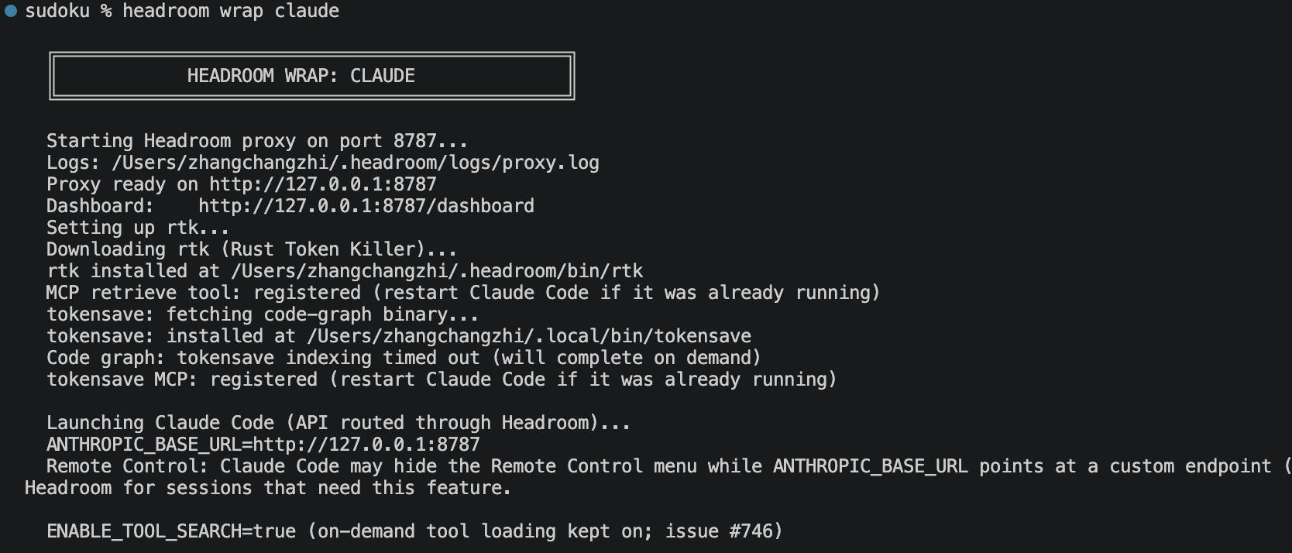Click the HEADROOM WRAP: CLAUDE banner box
This screenshot has height=553, width=1292.
(311, 76)
